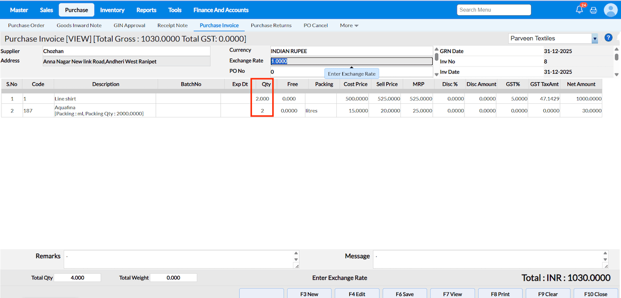The height and width of the screenshot is (298, 621).
Task: Click the Search Menu input field
Action: 494,10
